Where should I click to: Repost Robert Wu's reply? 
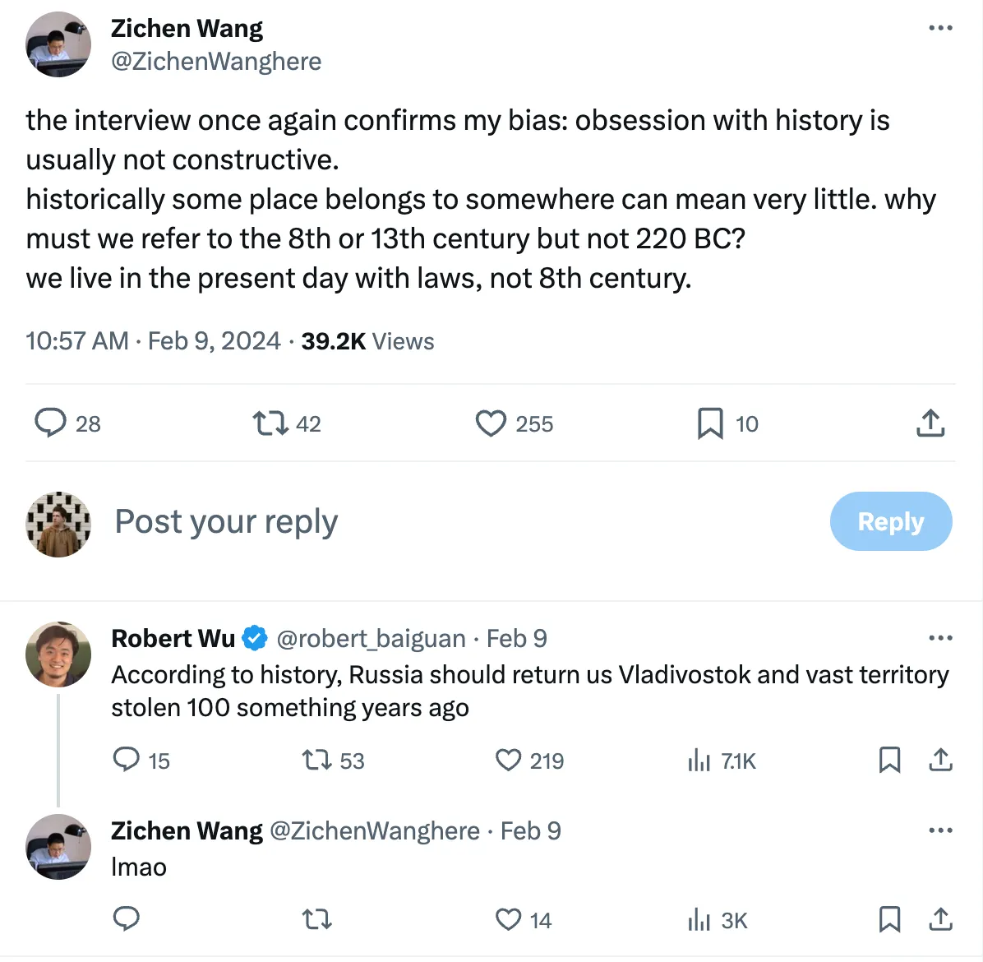tap(316, 760)
